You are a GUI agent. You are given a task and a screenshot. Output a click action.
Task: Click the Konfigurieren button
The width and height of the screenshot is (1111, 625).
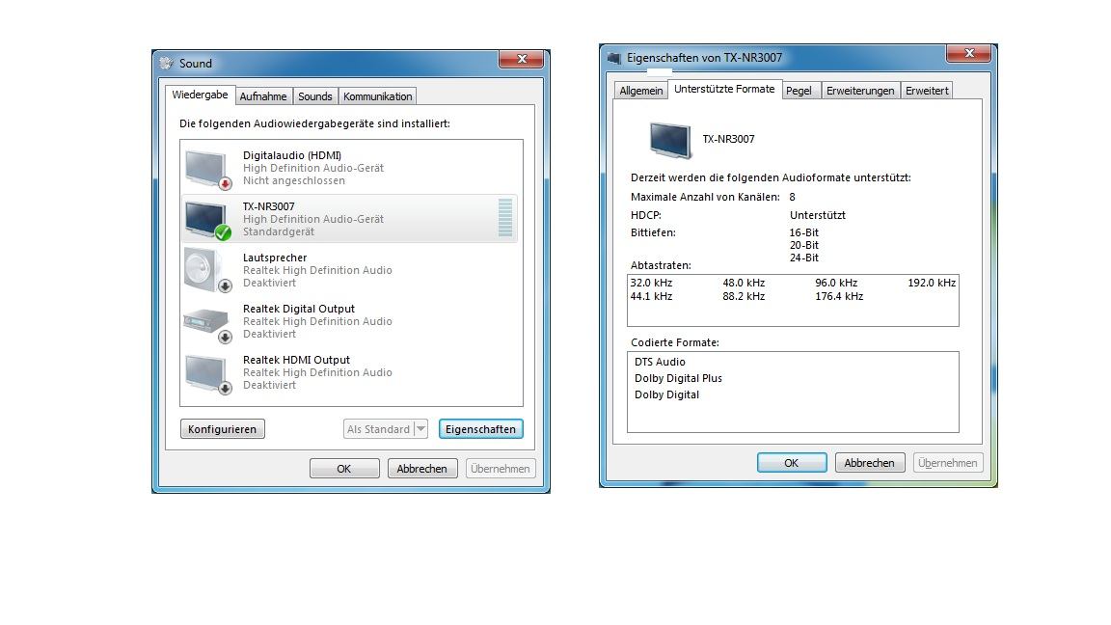223,429
